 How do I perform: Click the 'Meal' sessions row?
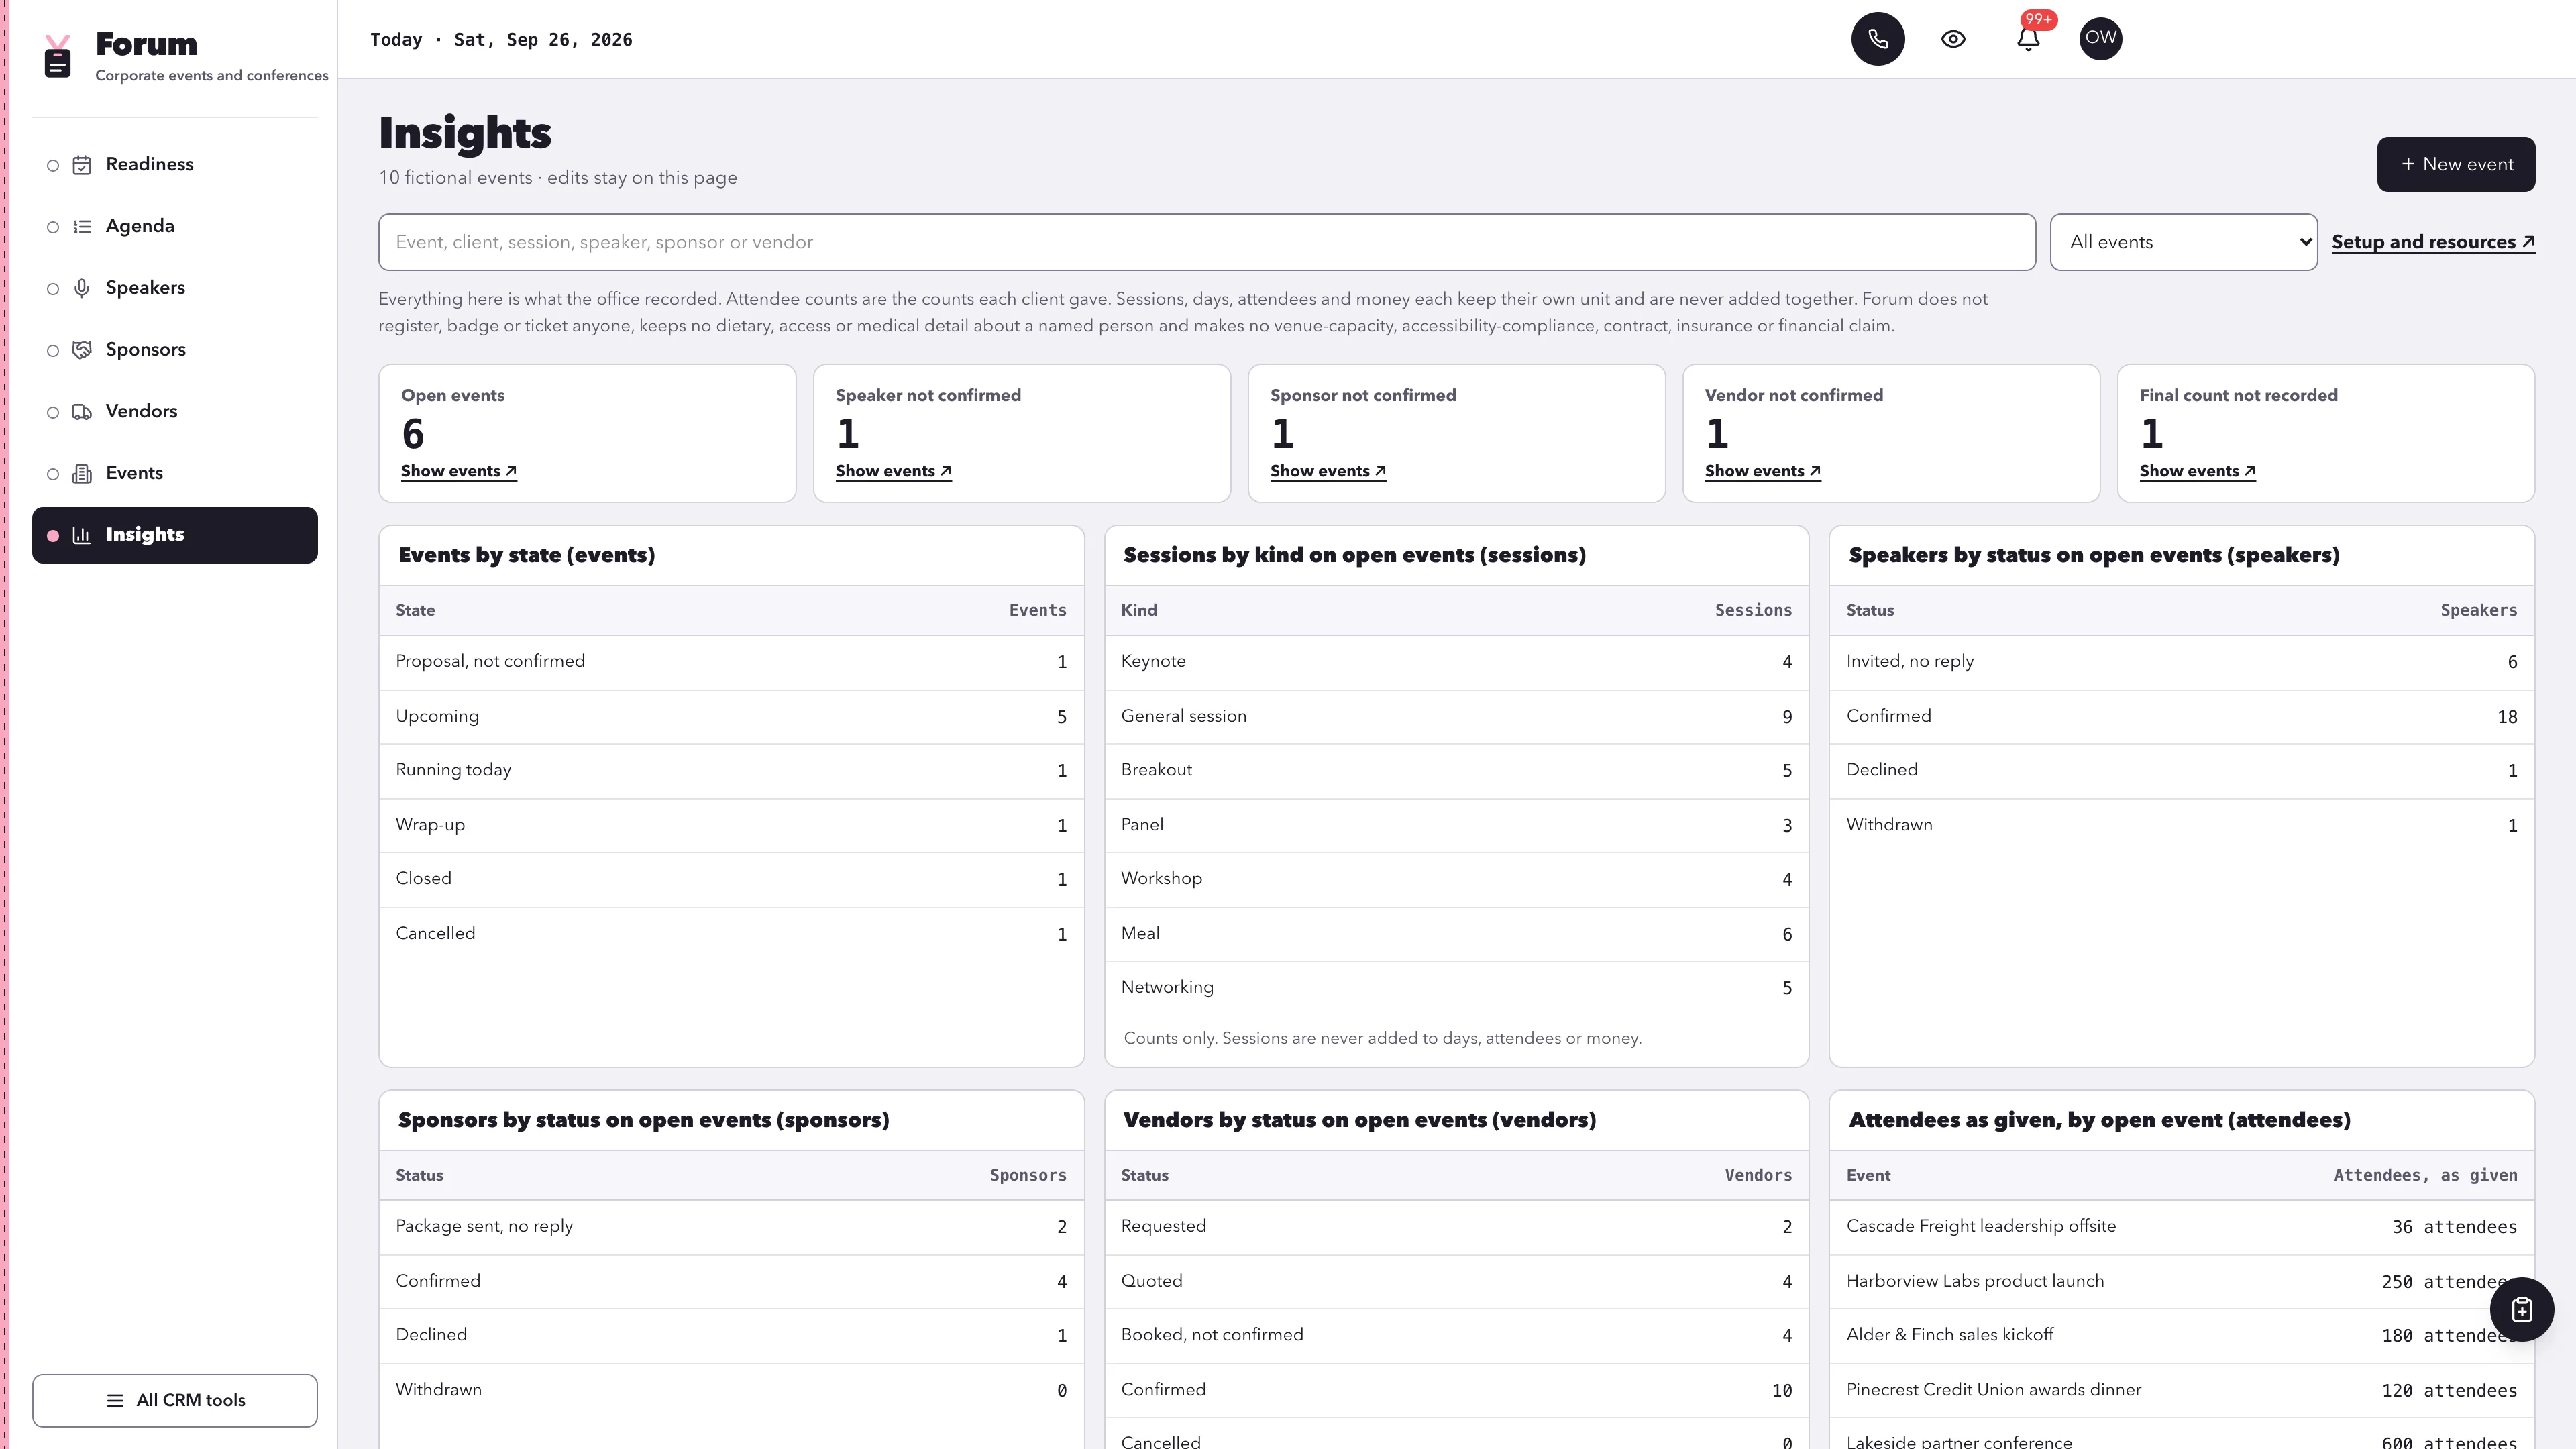pos(1456,934)
